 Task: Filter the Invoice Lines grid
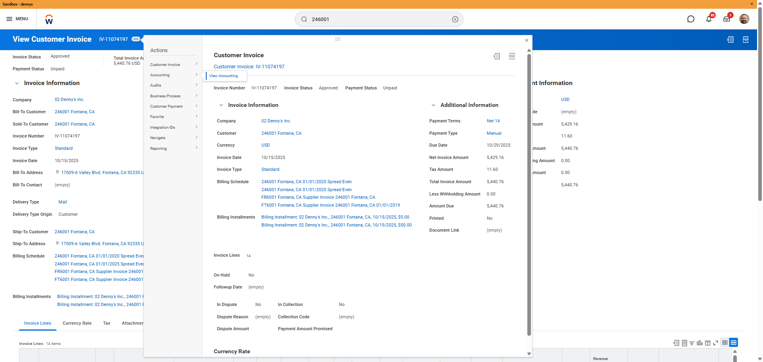pos(692,343)
